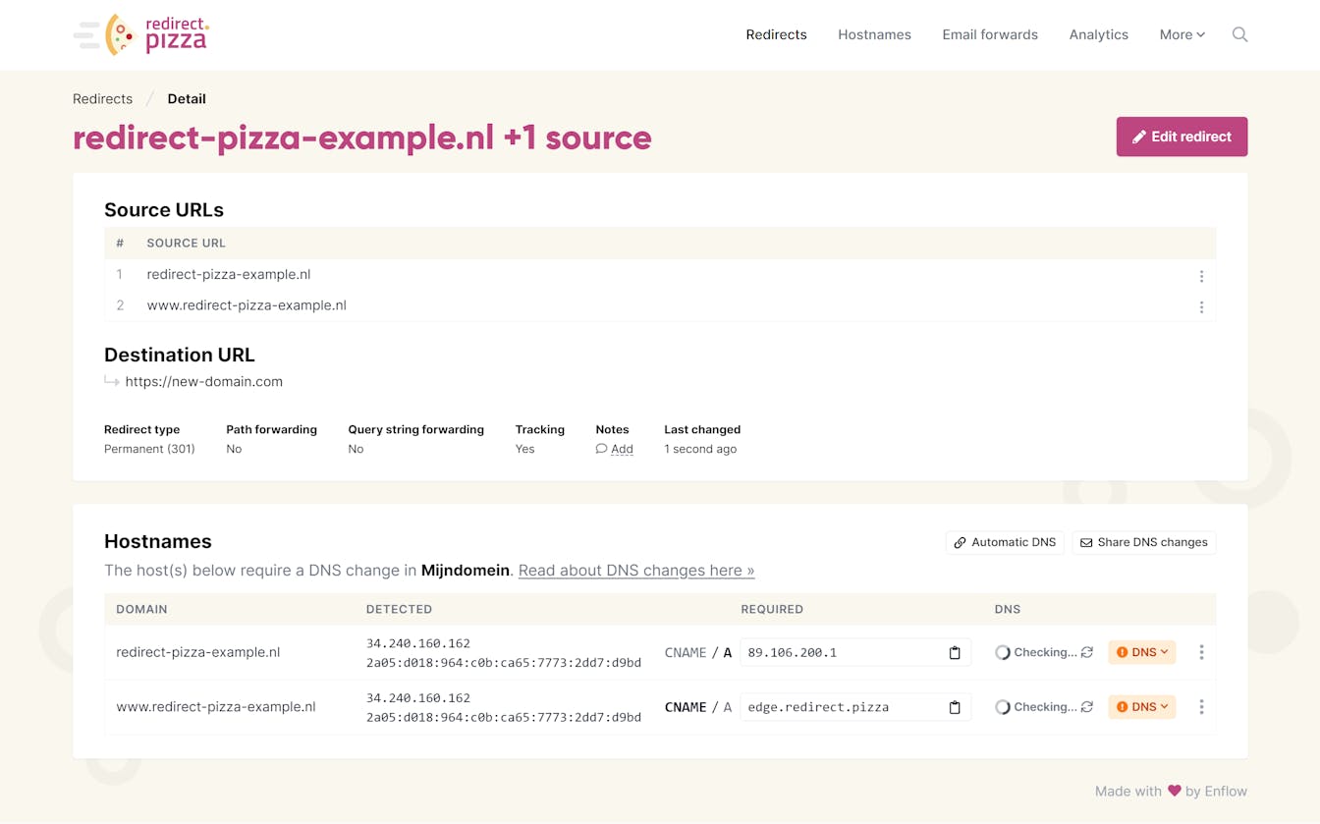Open kebab menu for redirect-pizza-example.nl hostname row
The height and width of the screenshot is (824, 1320).
pyautogui.click(x=1200, y=652)
